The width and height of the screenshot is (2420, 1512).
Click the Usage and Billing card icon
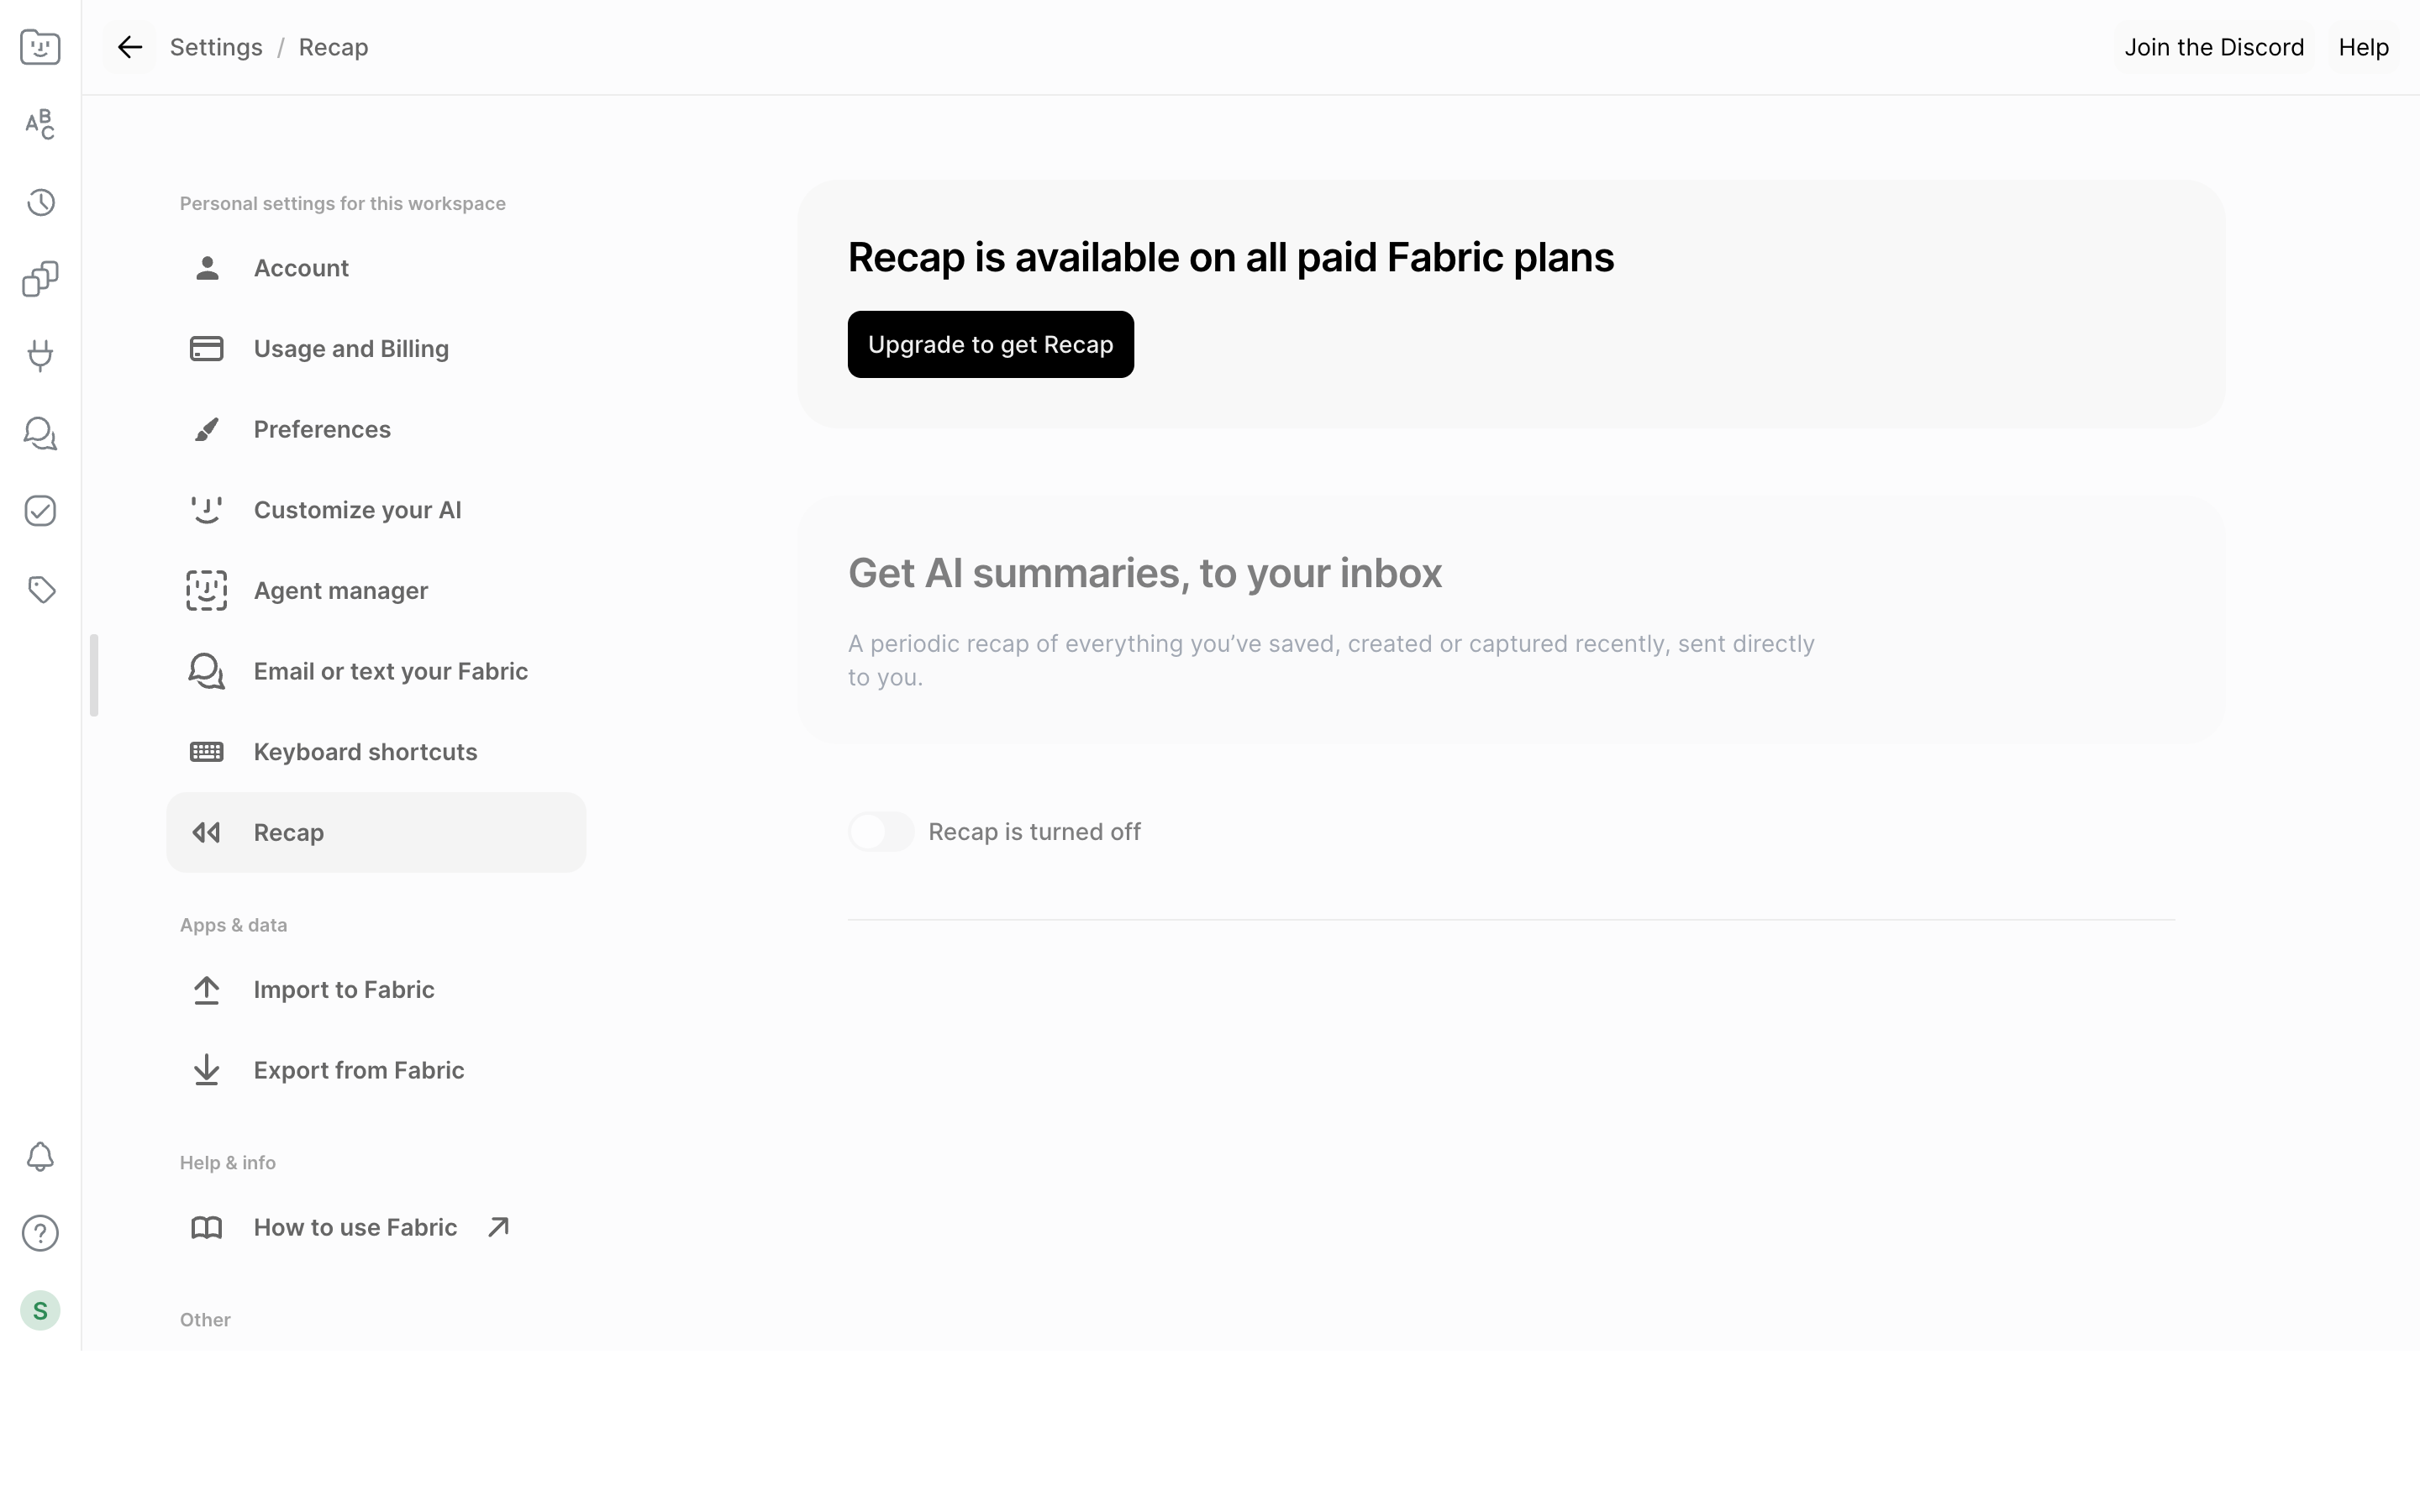207,348
